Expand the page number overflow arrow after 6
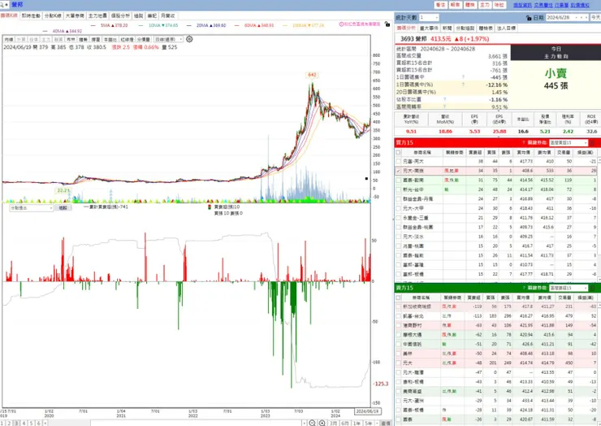Screen dimensions: 601x426 pyautogui.click(x=45, y=423)
